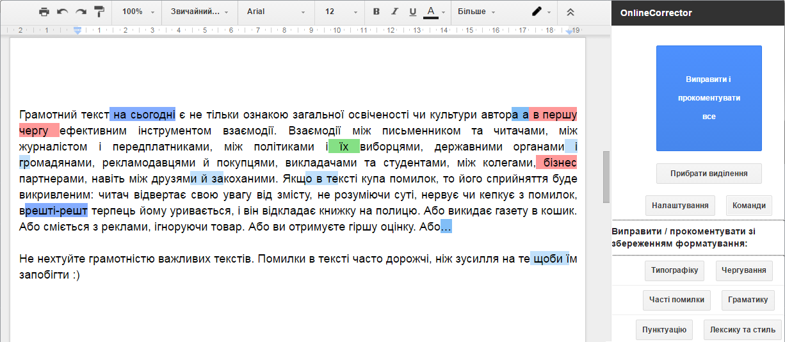Click the document vertical scrollbar thumb
Image resolution: width=785 pixels, height=342 pixels.
point(606,177)
